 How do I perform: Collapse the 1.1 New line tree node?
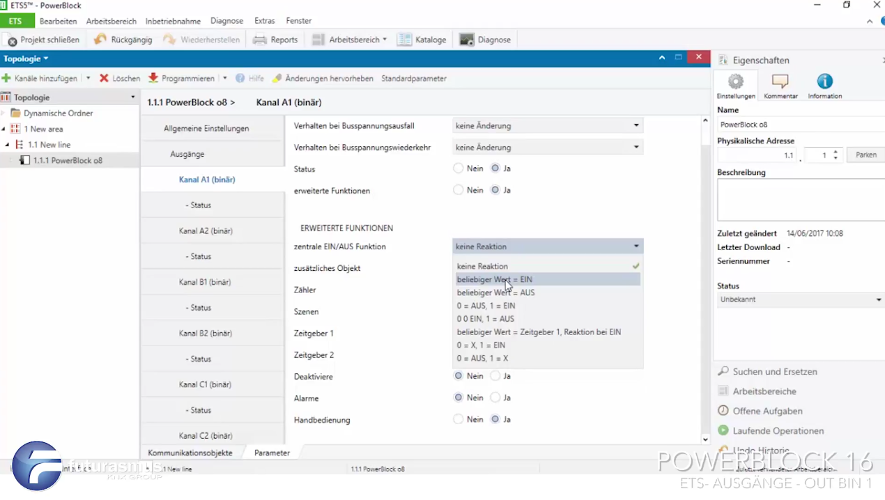pos(8,145)
